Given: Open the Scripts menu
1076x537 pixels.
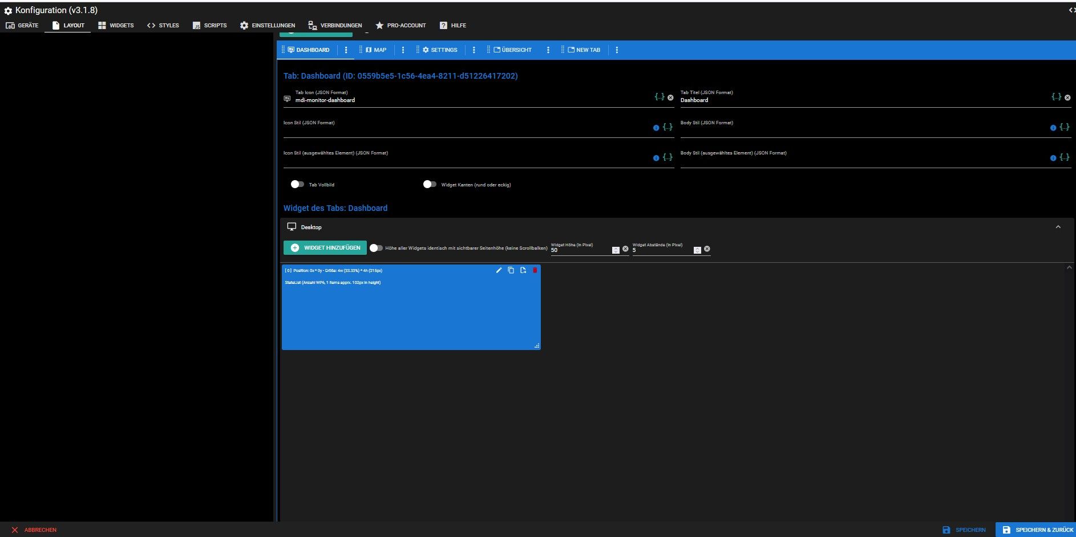Looking at the screenshot, I should tap(209, 25).
